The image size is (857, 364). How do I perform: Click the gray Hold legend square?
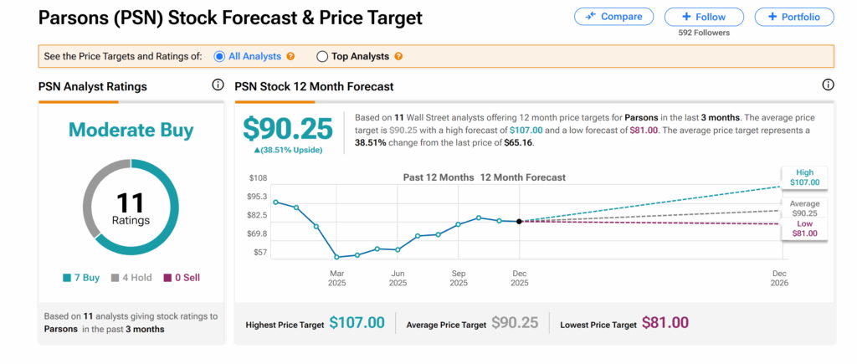(x=115, y=278)
